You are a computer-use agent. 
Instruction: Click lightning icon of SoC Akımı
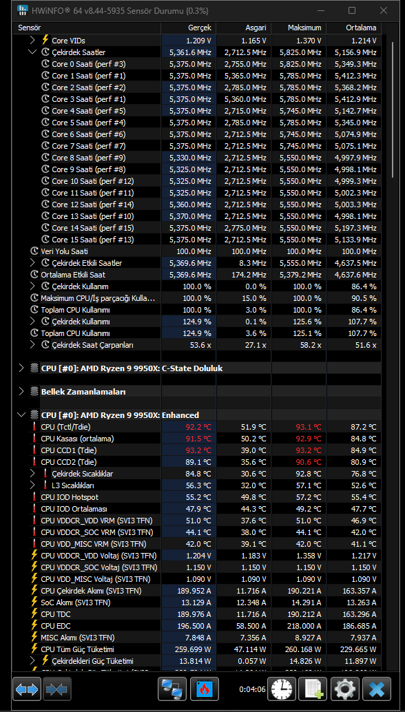pos(34,603)
